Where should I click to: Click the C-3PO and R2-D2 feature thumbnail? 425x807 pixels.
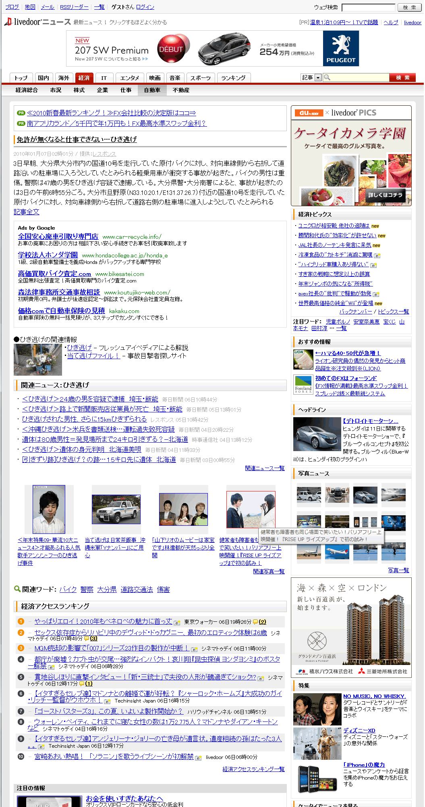[x=317, y=744]
